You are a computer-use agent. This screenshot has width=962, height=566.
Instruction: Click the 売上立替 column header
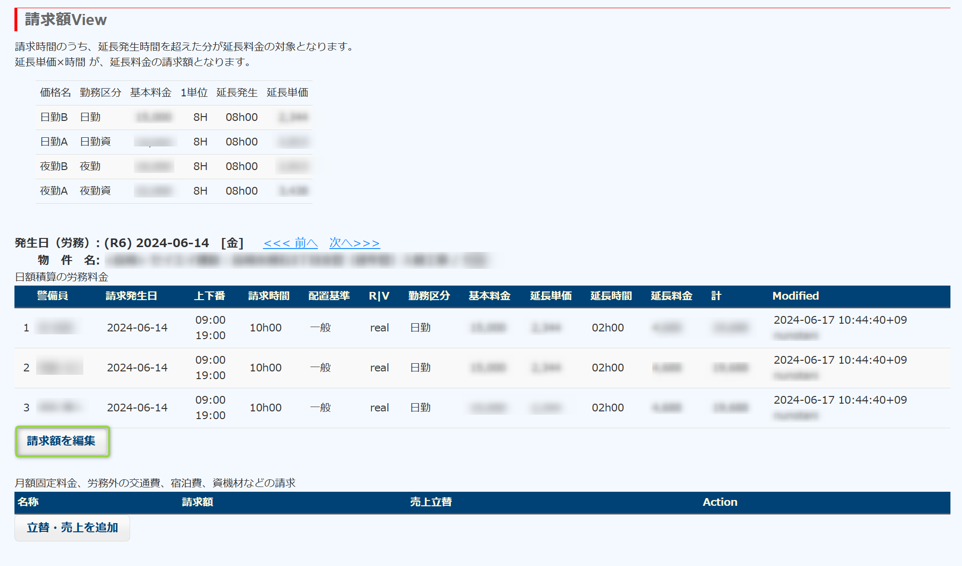[x=431, y=502]
